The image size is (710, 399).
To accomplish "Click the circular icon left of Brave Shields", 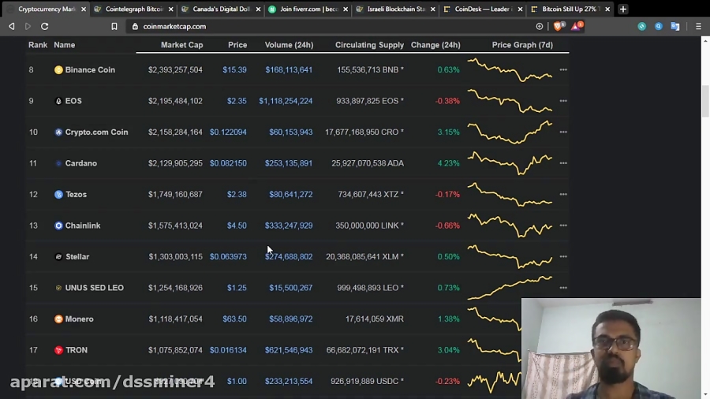I will [540, 27].
